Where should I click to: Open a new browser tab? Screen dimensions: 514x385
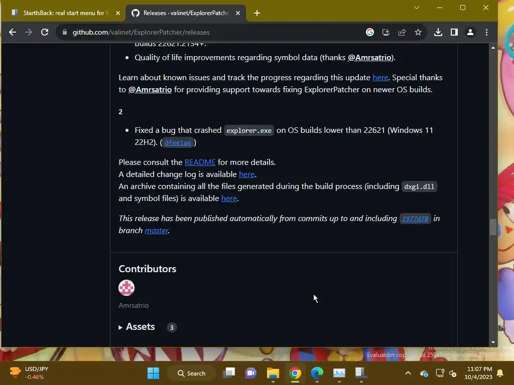pyautogui.click(x=257, y=13)
